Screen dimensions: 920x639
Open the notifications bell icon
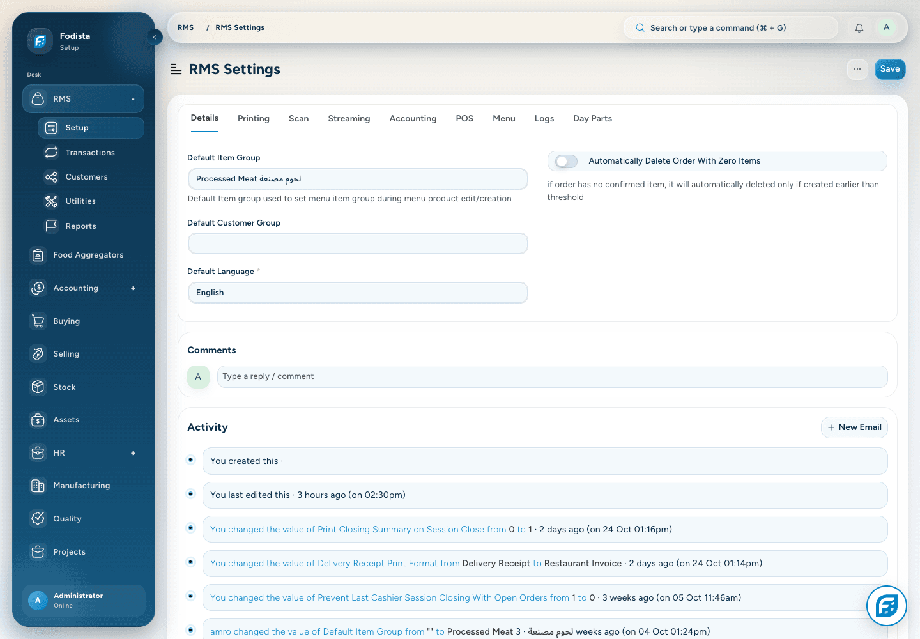coord(859,28)
